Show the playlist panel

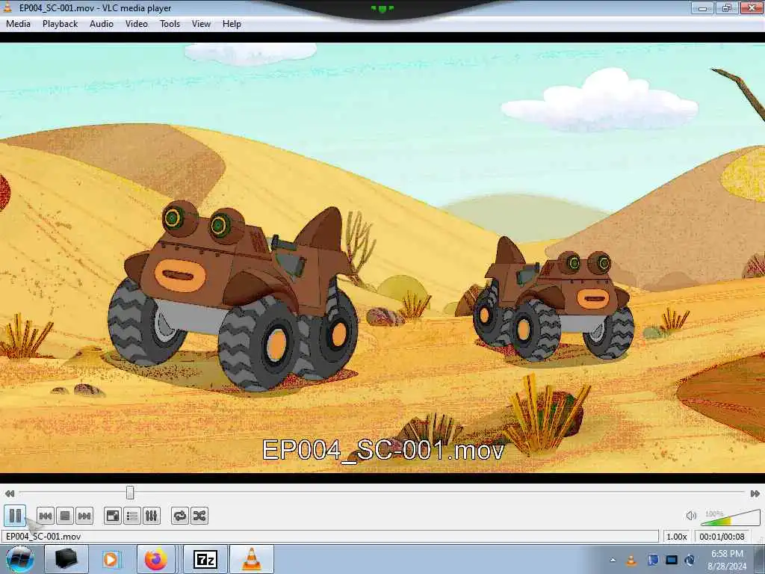pyautogui.click(x=132, y=516)
